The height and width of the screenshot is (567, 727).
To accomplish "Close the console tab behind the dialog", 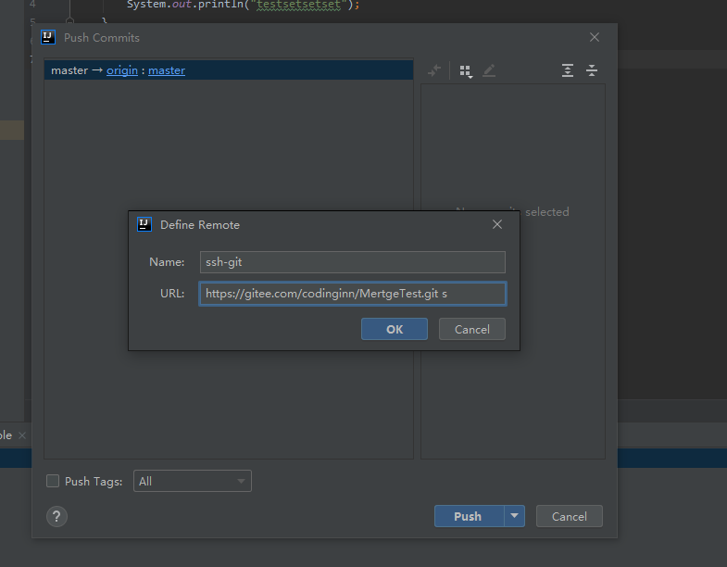I will point(22,435).
